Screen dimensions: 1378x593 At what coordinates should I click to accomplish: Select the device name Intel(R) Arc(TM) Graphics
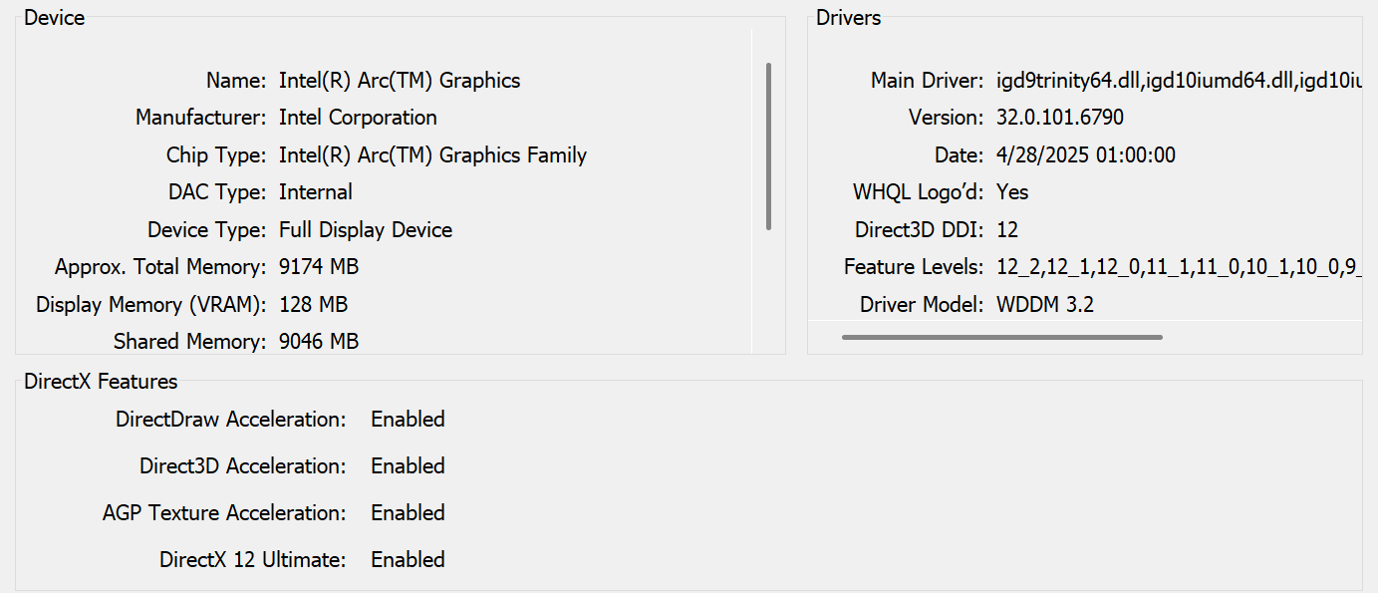[400, 81]
